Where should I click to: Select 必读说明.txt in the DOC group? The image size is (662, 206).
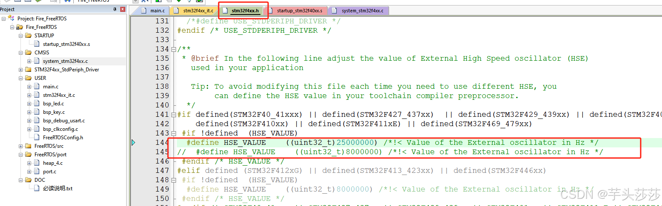click(x=58, y=189)
